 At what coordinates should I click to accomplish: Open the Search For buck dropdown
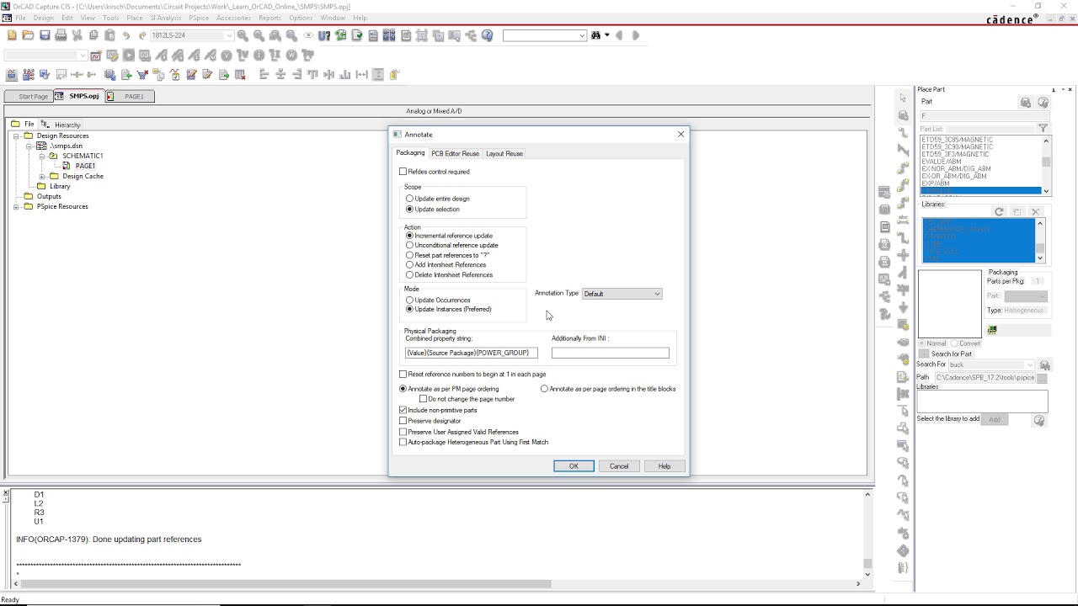[x=1029, y=365]
